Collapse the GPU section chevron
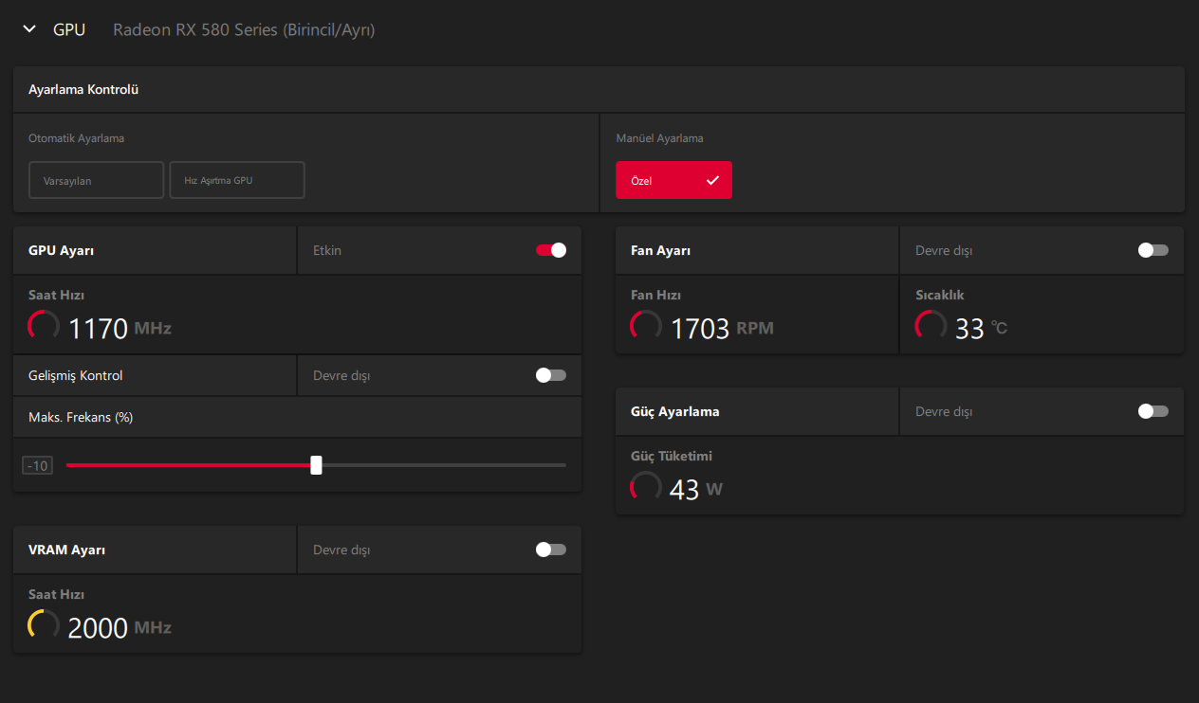Screen dimensions: 1199x703 coord(29,29)
